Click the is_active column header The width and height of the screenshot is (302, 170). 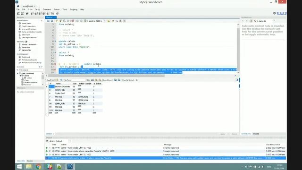click(x=98, y=84)
